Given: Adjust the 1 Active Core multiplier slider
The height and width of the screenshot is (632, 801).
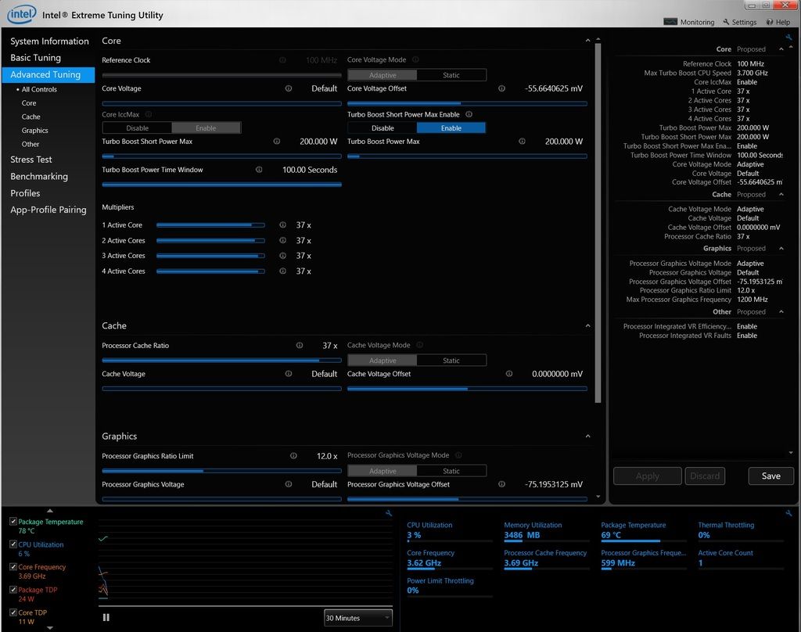Looking at the screenshot, I should click(x=210, y=225).
